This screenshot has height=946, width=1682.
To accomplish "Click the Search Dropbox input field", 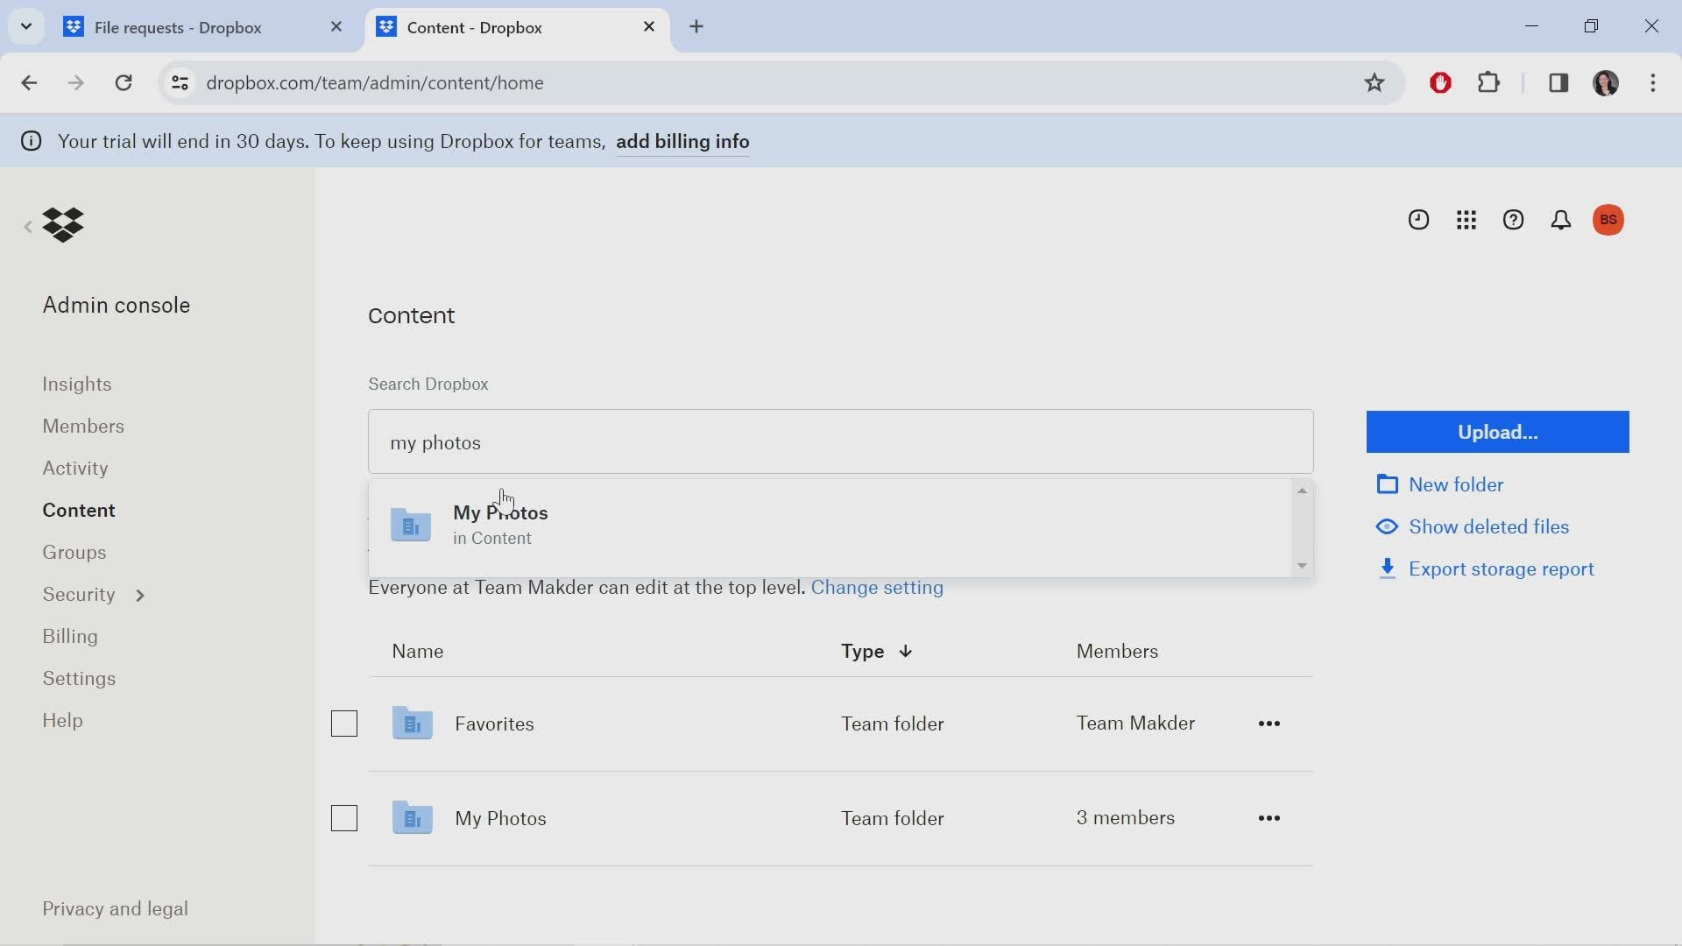I will point(840,441).
